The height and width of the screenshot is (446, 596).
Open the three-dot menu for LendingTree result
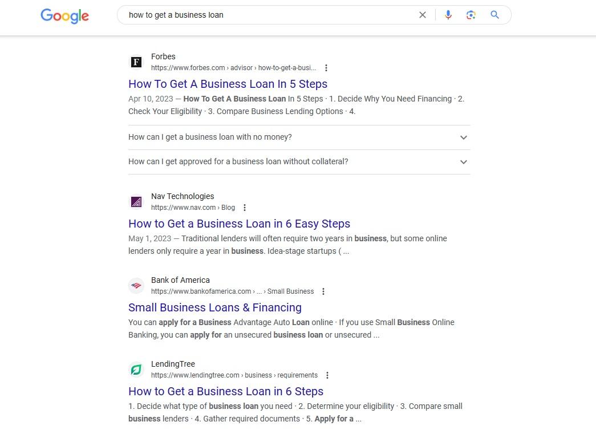click(327, 375)
